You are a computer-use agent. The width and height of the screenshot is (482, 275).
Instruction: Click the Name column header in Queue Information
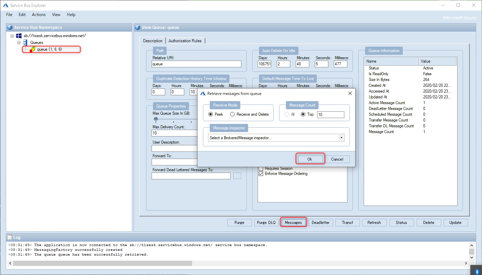point(391,61)
